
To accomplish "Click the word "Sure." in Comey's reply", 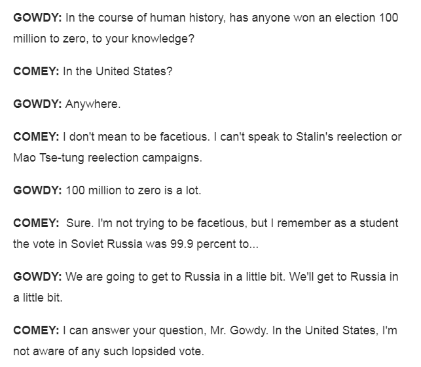I will pyautogui.click(x=79, y=222).
